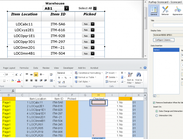Toggle Remove Destination When No Selection checkbox
This screenshot has height=139, width=183.
(x=154, y=103)
